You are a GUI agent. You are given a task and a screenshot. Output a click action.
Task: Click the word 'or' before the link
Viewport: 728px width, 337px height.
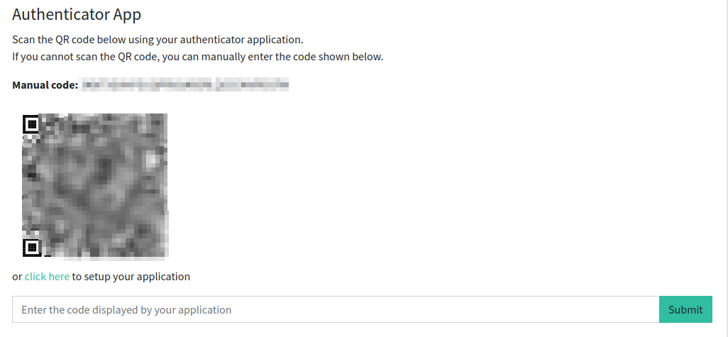click(17, 277)
